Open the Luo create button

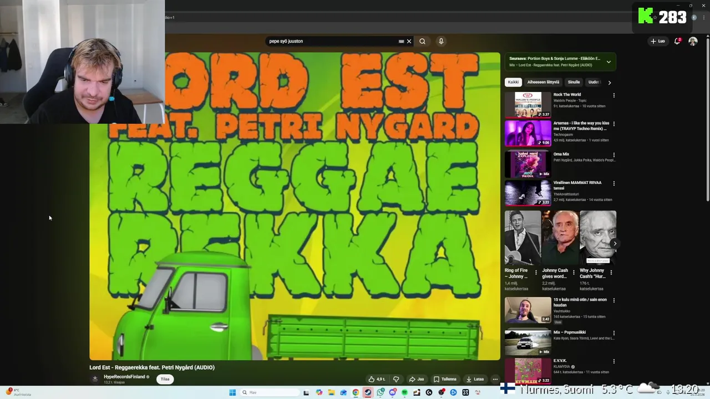[658, 41]
